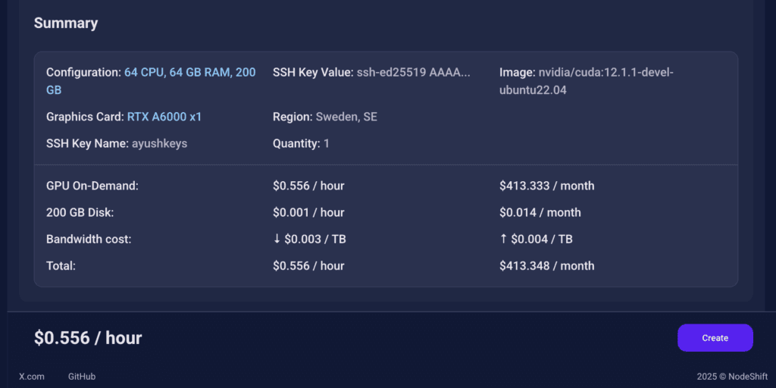Click the Summary heading

pyautogui.click(x=66, y=23)
